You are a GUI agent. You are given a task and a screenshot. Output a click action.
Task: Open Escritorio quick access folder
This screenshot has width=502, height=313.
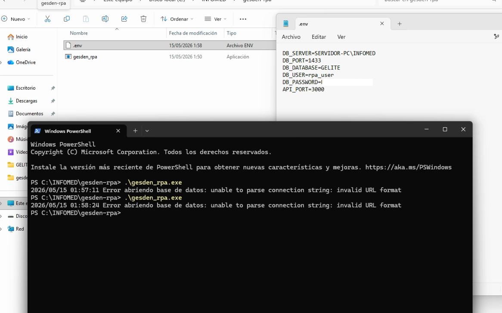click(x=25, y=88)
